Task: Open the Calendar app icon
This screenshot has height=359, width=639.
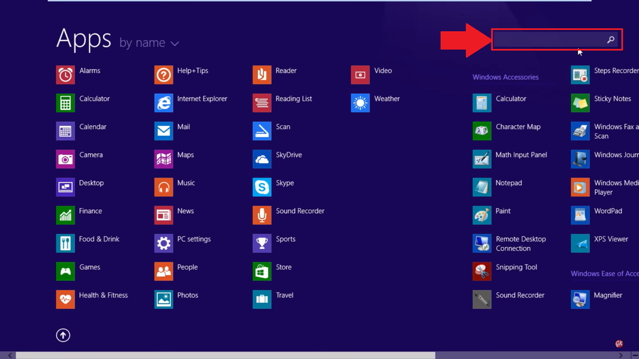Action: (x=65, y=131)
